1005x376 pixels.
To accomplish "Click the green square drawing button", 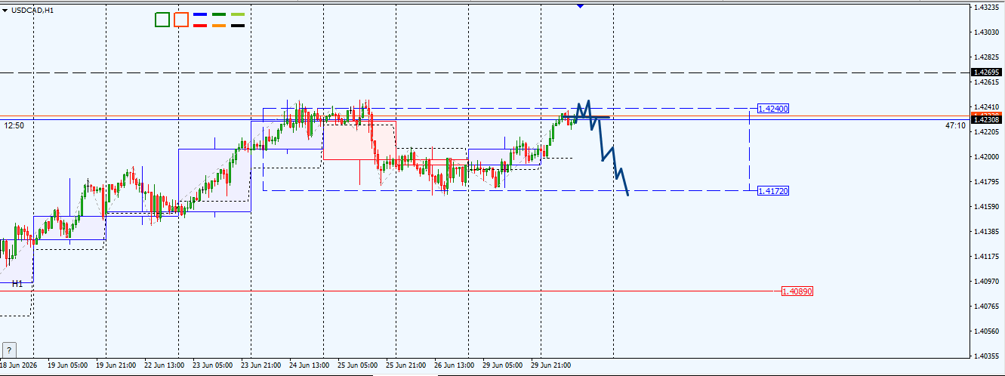I will pyautogui.click(x=162, y=20).
